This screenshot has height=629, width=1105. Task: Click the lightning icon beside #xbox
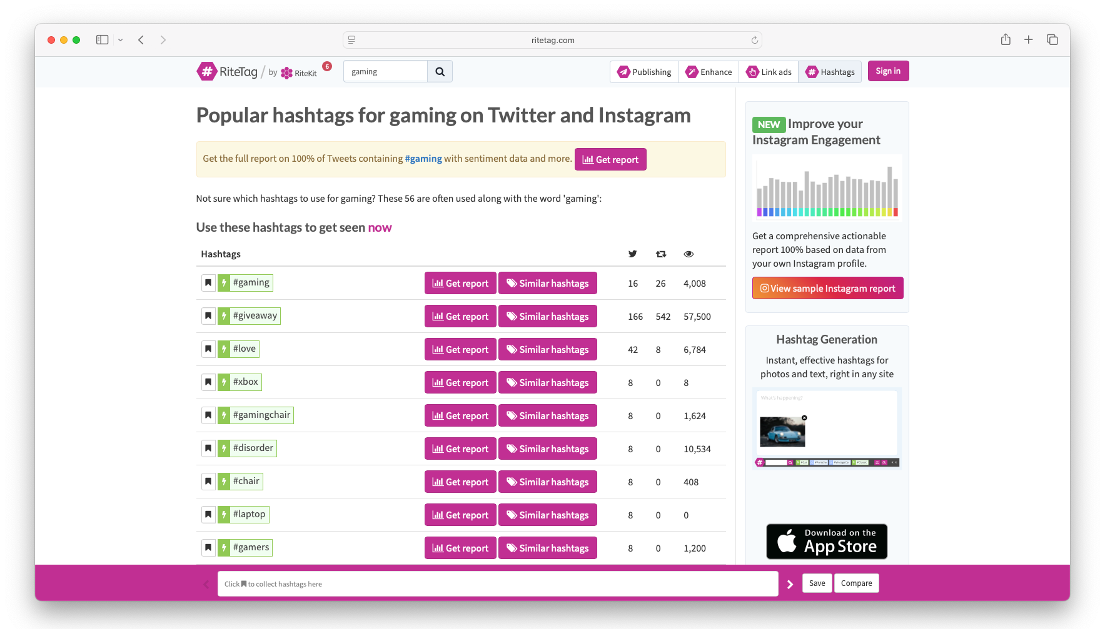coord(224,382)
